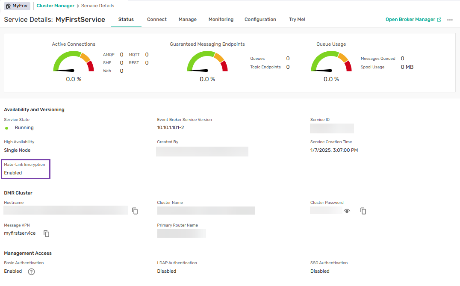Open the more options ellipsis menu
This screenshot has height=286, width=460.
point(450,20)
